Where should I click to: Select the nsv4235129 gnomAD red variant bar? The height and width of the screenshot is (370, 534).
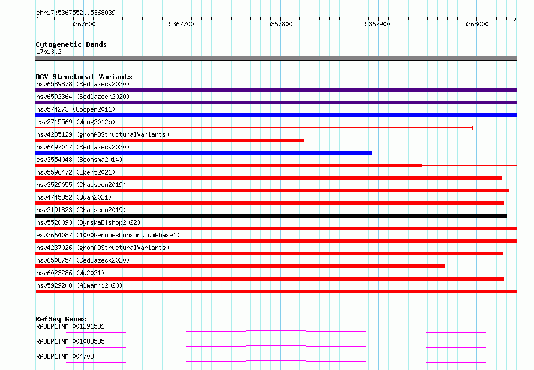click(170, 140)
